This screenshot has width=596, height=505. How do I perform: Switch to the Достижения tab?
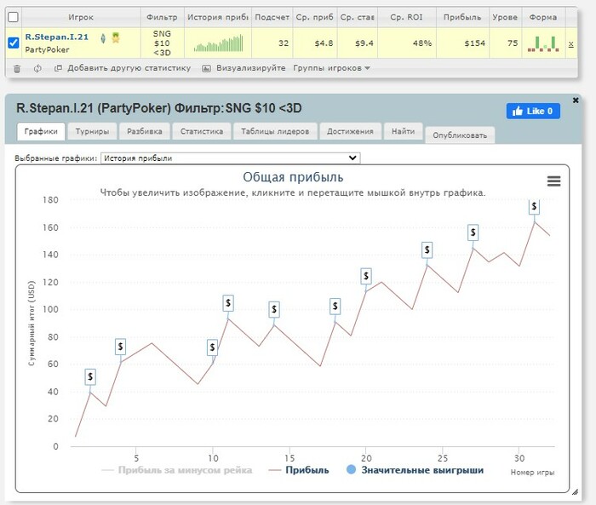click(x=350, y=132)
